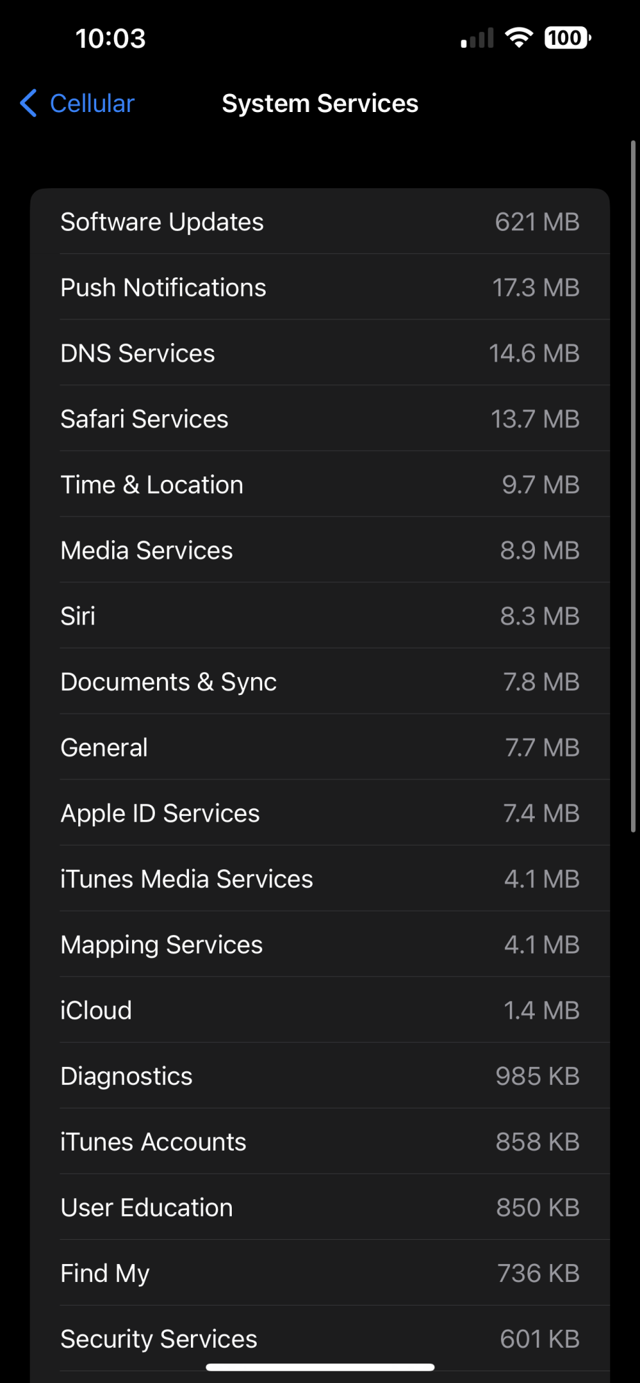Select the Siri data usage row
Screen dimensions: 640x1383
coord(320,616)
